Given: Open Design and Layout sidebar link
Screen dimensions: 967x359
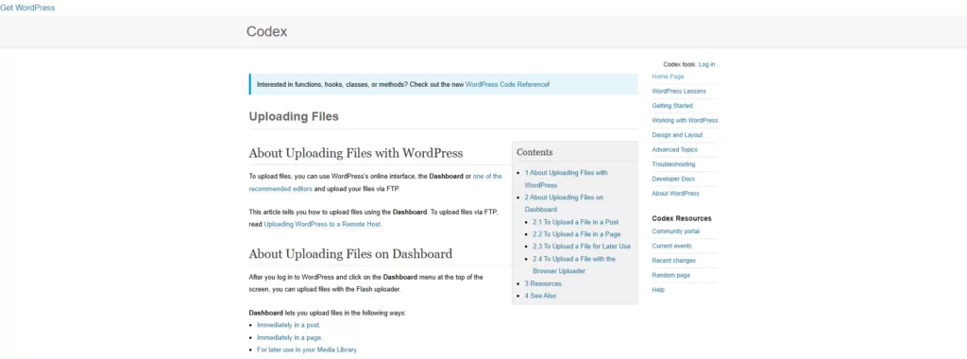Looking at the screenshot, I should click(x=677, y=135).
